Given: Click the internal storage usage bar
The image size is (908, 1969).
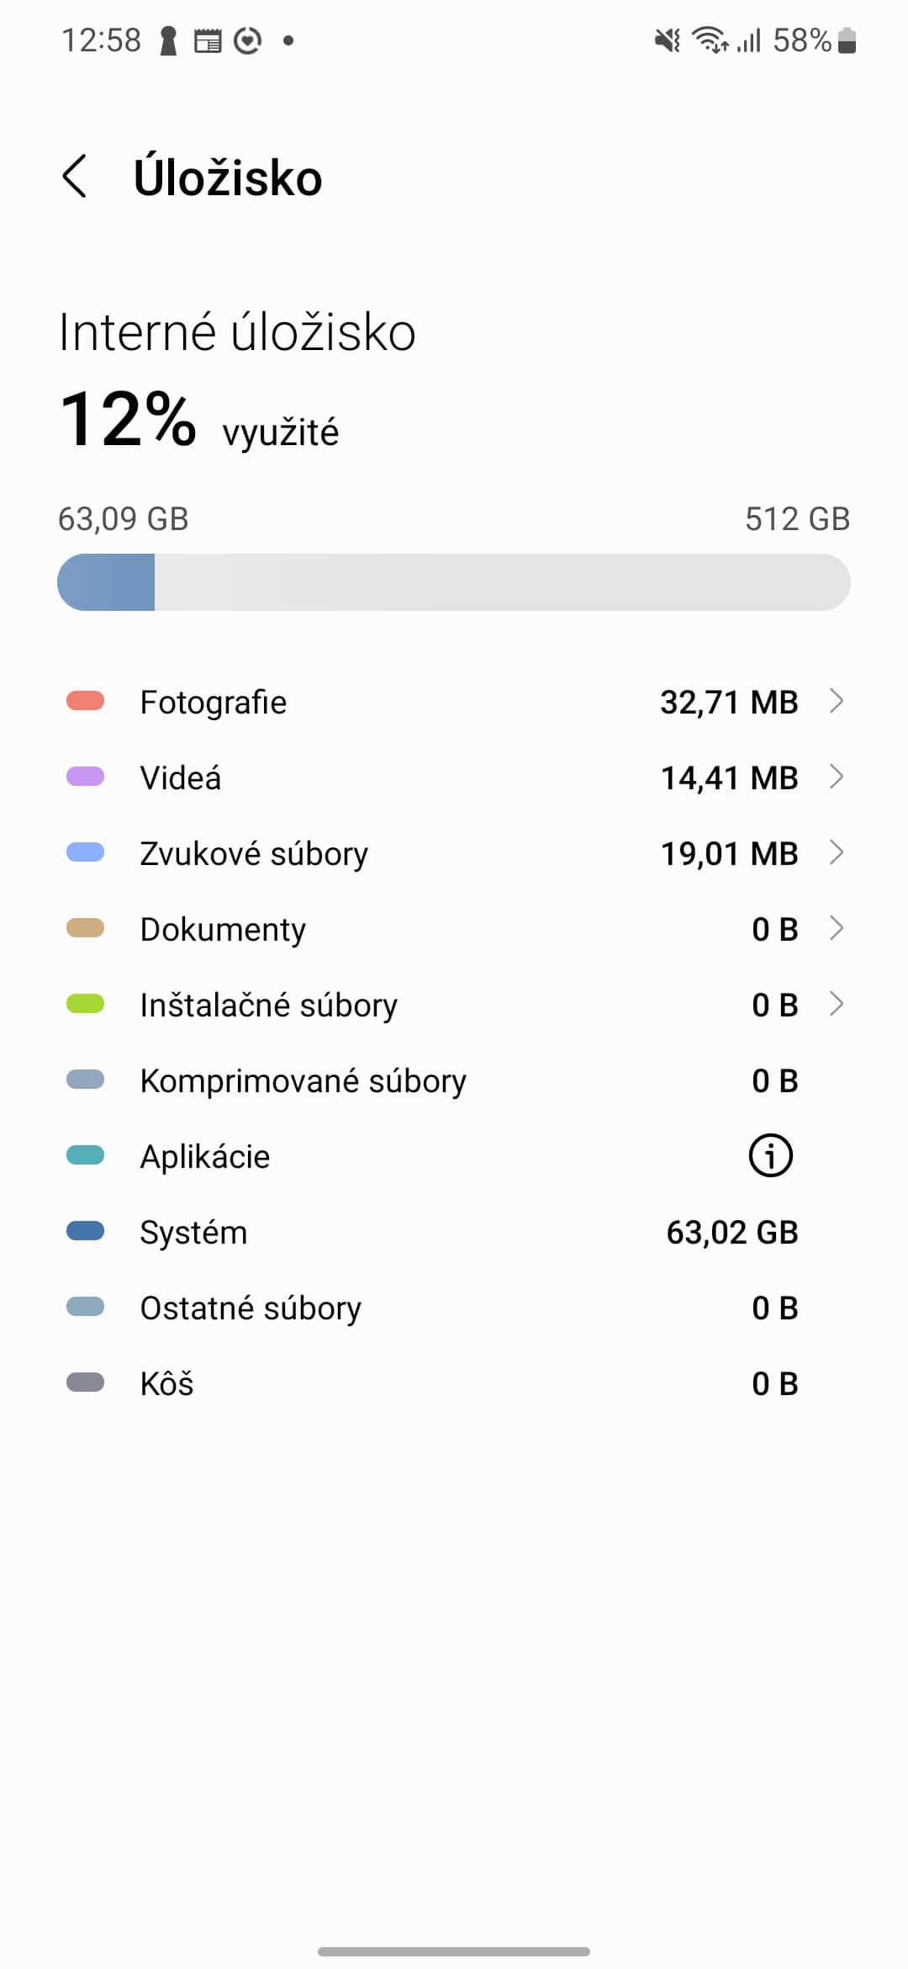Looking at the screenshot, I should (454, 582).
